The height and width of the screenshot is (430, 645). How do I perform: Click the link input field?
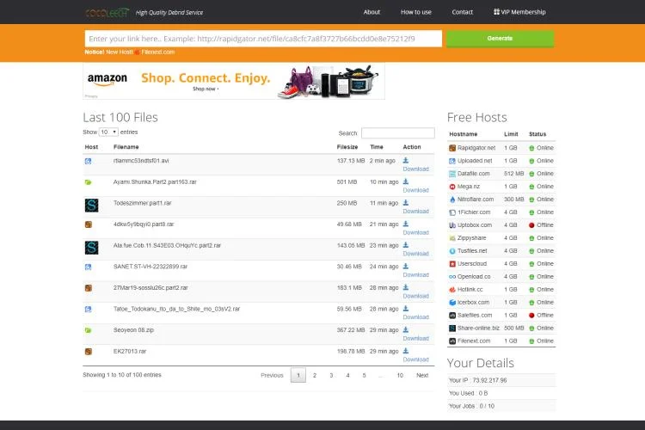(263, 39)
